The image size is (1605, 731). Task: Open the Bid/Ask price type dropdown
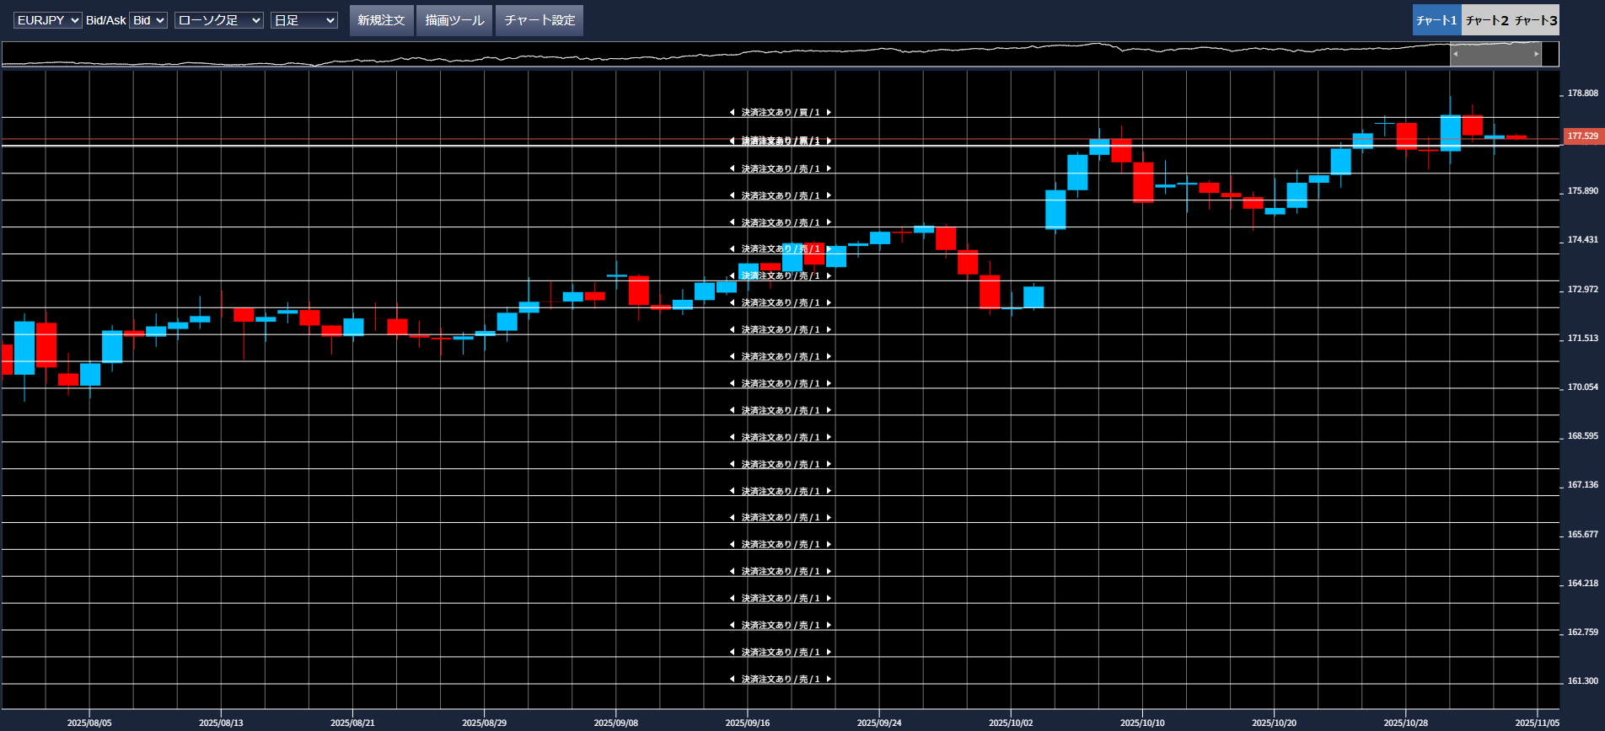tap(148, 20)
